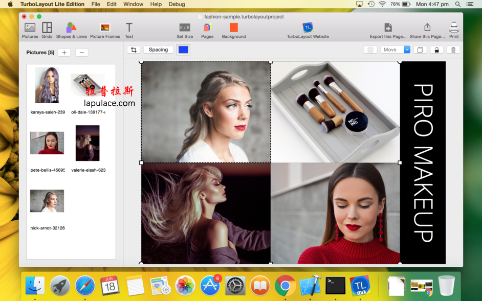Open the Pictures toolbar tool

pyautogui.click(x=30, y=31)
